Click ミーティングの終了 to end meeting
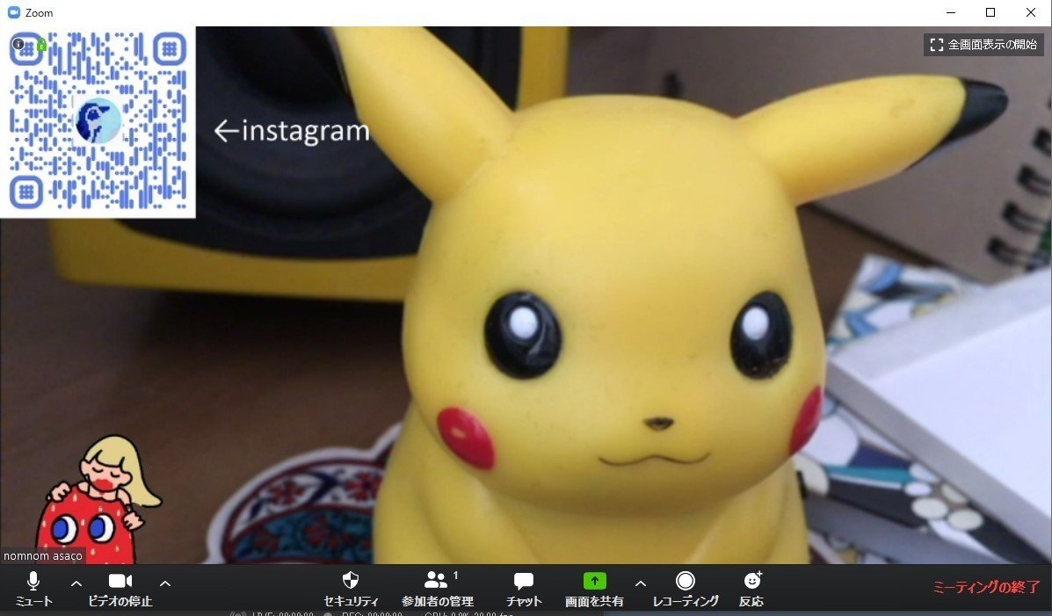 (x=985, y=587)
